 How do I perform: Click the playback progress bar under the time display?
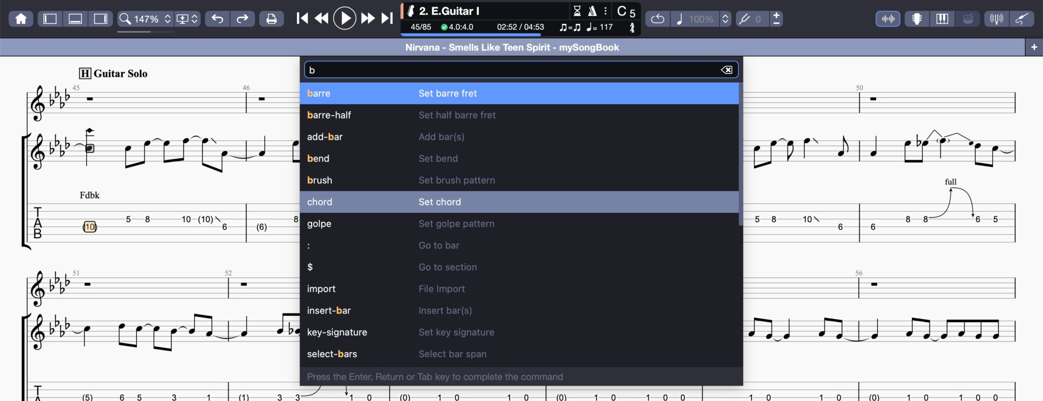[x=520, y=35]
